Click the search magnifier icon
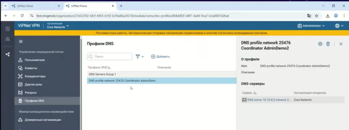 coord(91,56)
